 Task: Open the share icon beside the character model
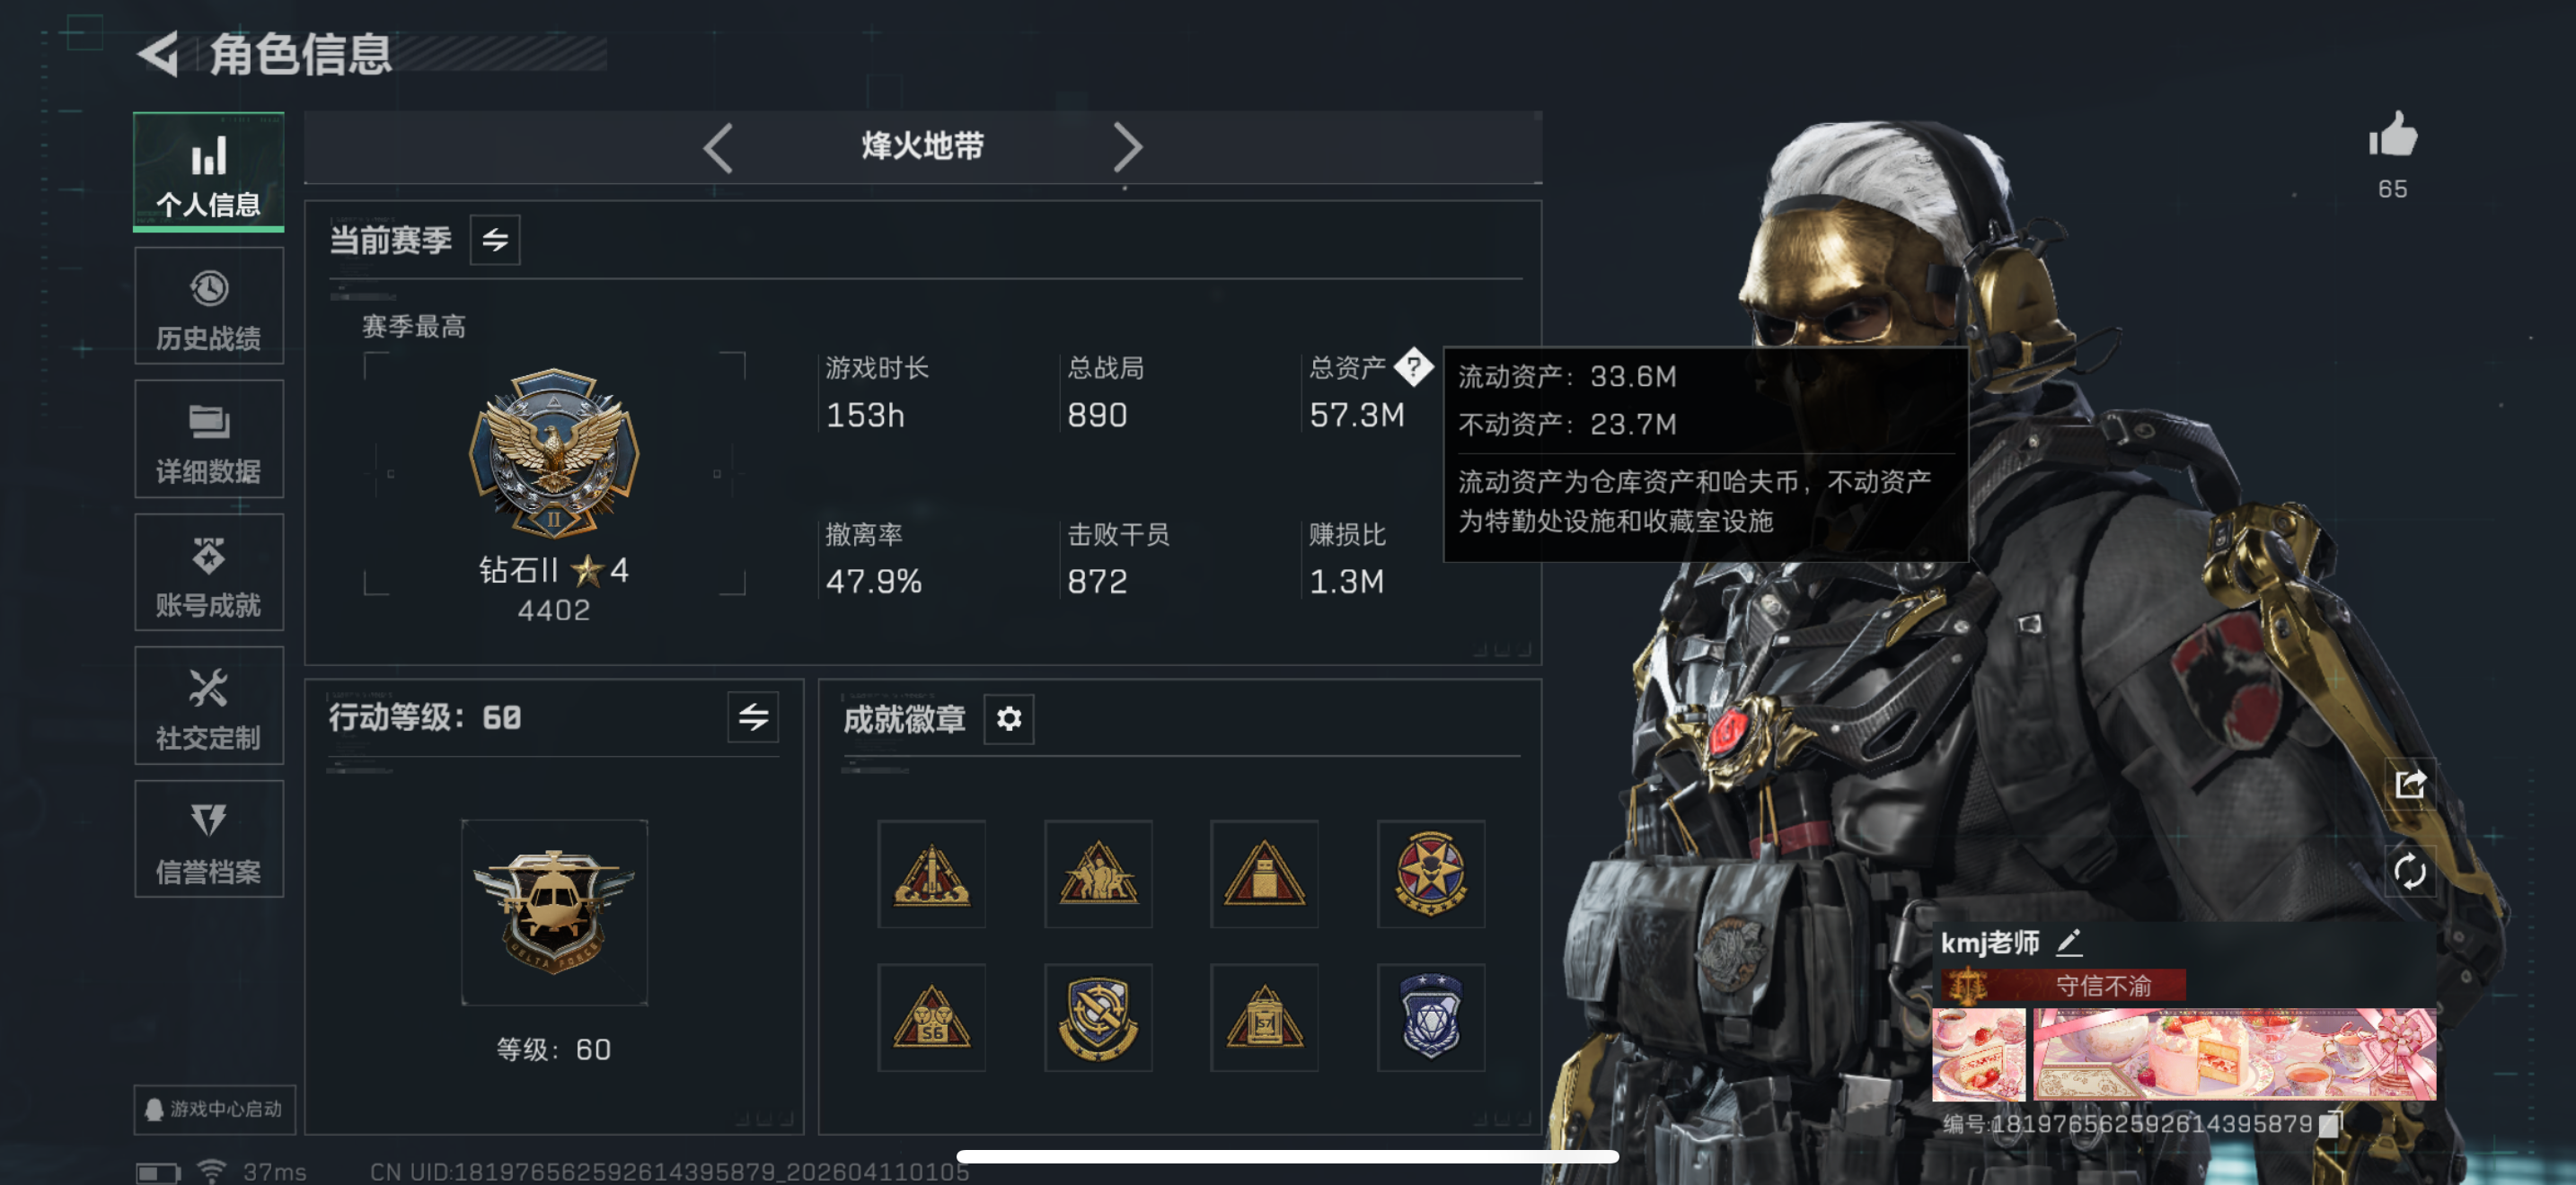[x=2409, y=784]
